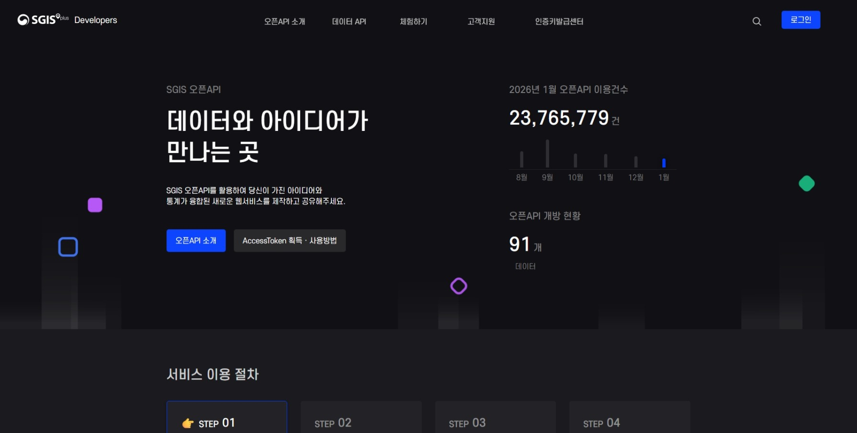This screenshot has height=433, width=857.
Task: Select the STEP 04 card
Action: 630,417
